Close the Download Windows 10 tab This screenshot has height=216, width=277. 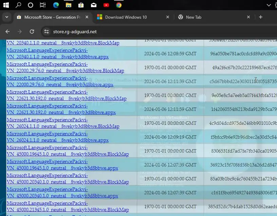pyautogui.click(x=168, y=17)
